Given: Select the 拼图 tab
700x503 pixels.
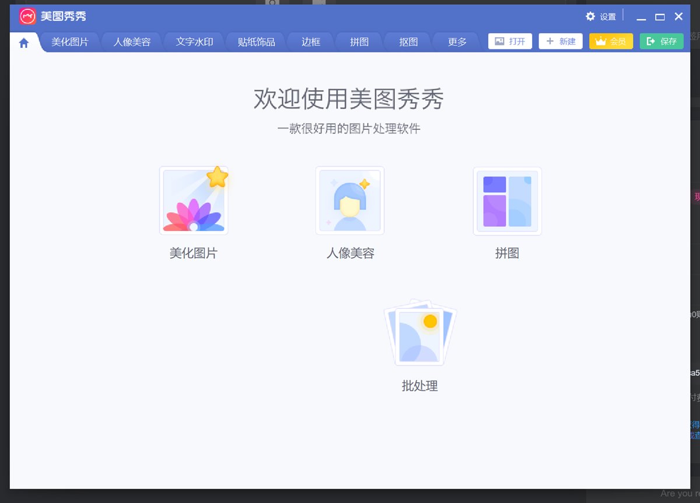Looking at the screenshot, I should pyautogui.click(x=359, y=42).
